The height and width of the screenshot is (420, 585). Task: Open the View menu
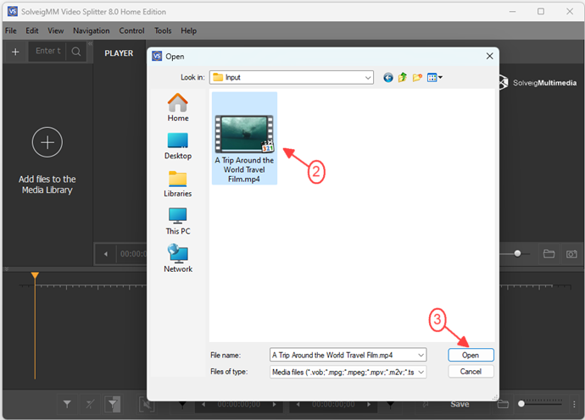(56, 30)
